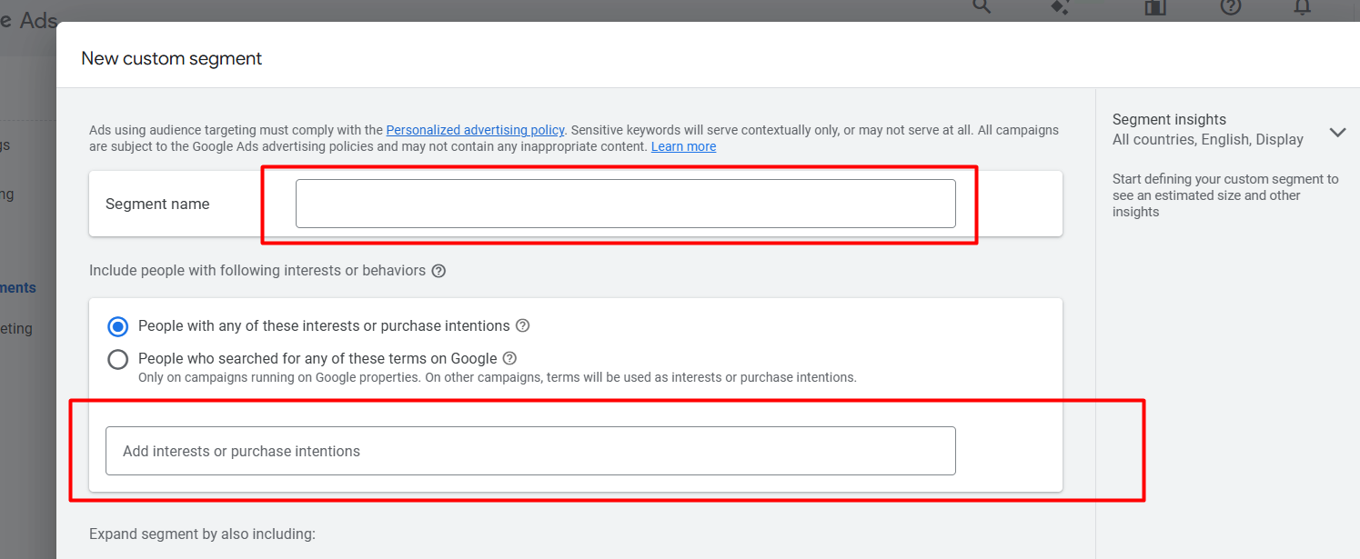The height and width of the screenshot is (559, 1360).
Task: Click help icon beside searched terms on Google
Action: coord(509,358)
